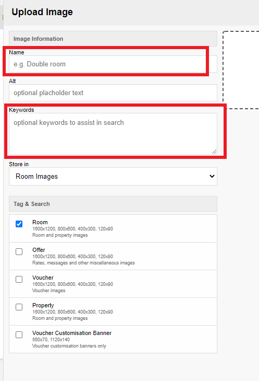Click the Upload Image page heading
The height and width of the screenshot is (381, 259).
[x=42, y=12]
